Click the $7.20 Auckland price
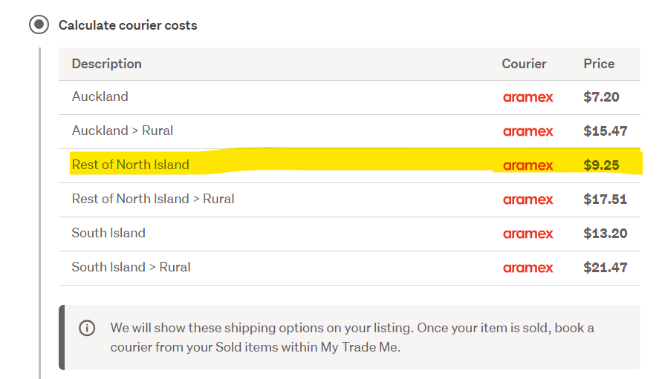The width and height of the screenshot is (659, 379). (x=601, y=96)
